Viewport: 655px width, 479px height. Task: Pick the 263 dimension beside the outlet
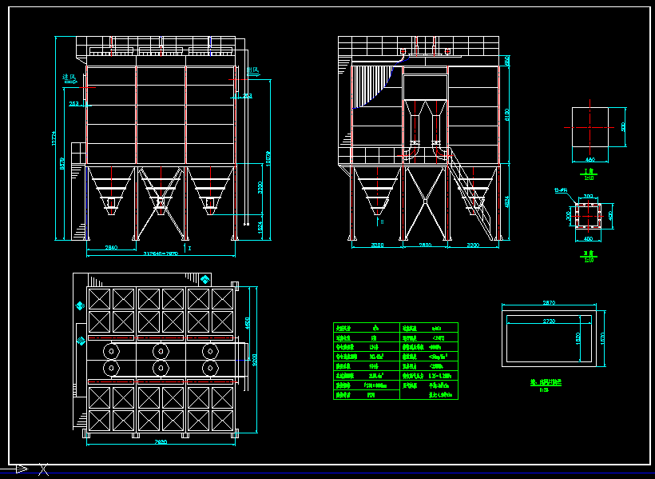[247, 96]
